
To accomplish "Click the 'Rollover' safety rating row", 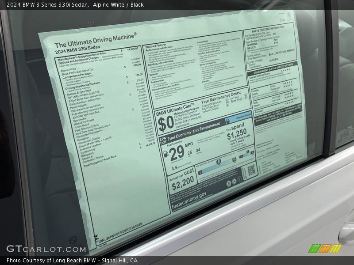I will tap(276, 108).
